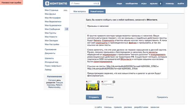
Task: Open Мои Новости
Action: (x=51, y=37)
